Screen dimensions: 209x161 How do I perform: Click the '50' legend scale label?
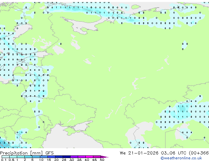(102, 160)
